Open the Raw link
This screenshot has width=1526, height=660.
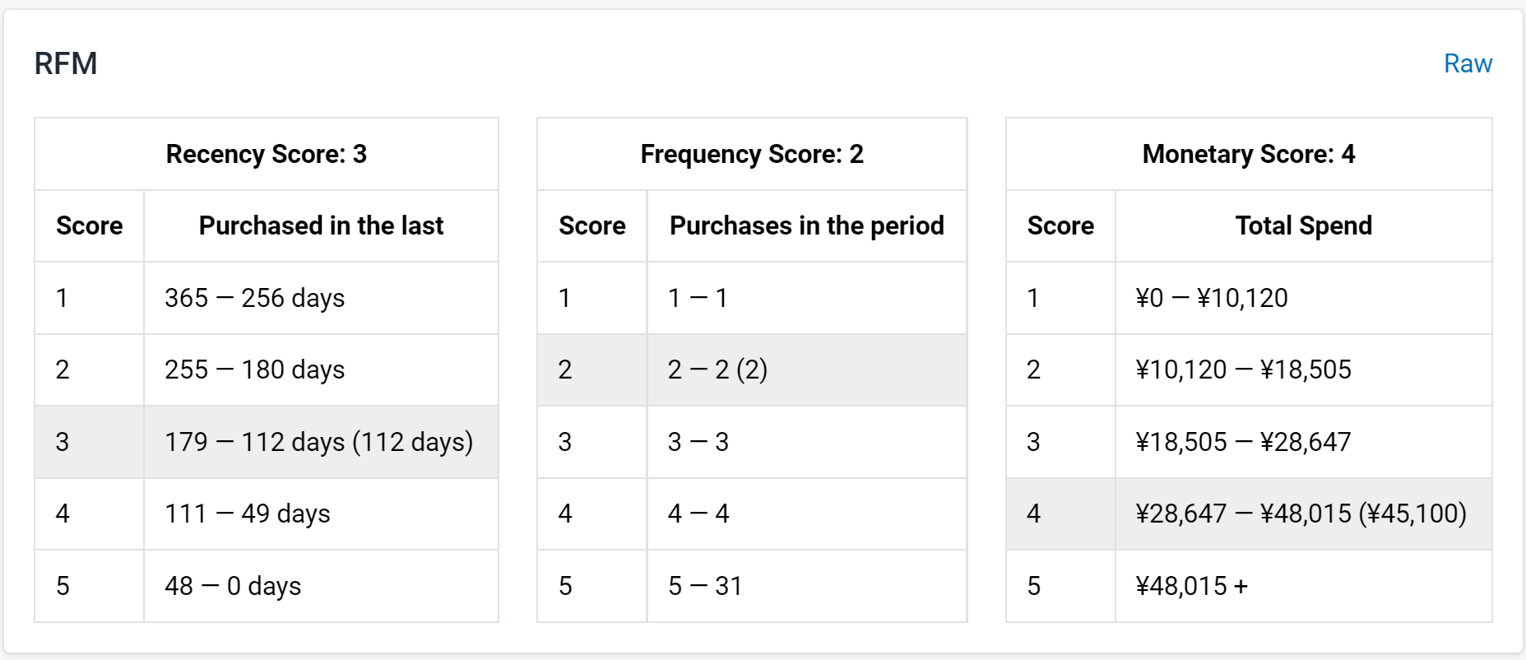(1468, 63)
